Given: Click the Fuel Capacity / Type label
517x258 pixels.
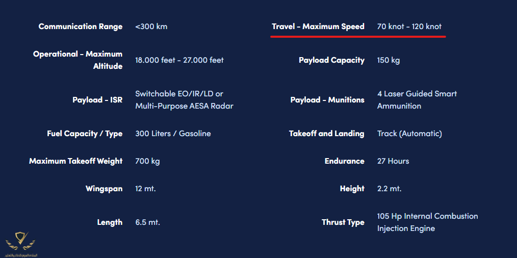Looking at the screenshot, I should pyautogui.click(x=85, y=134).
